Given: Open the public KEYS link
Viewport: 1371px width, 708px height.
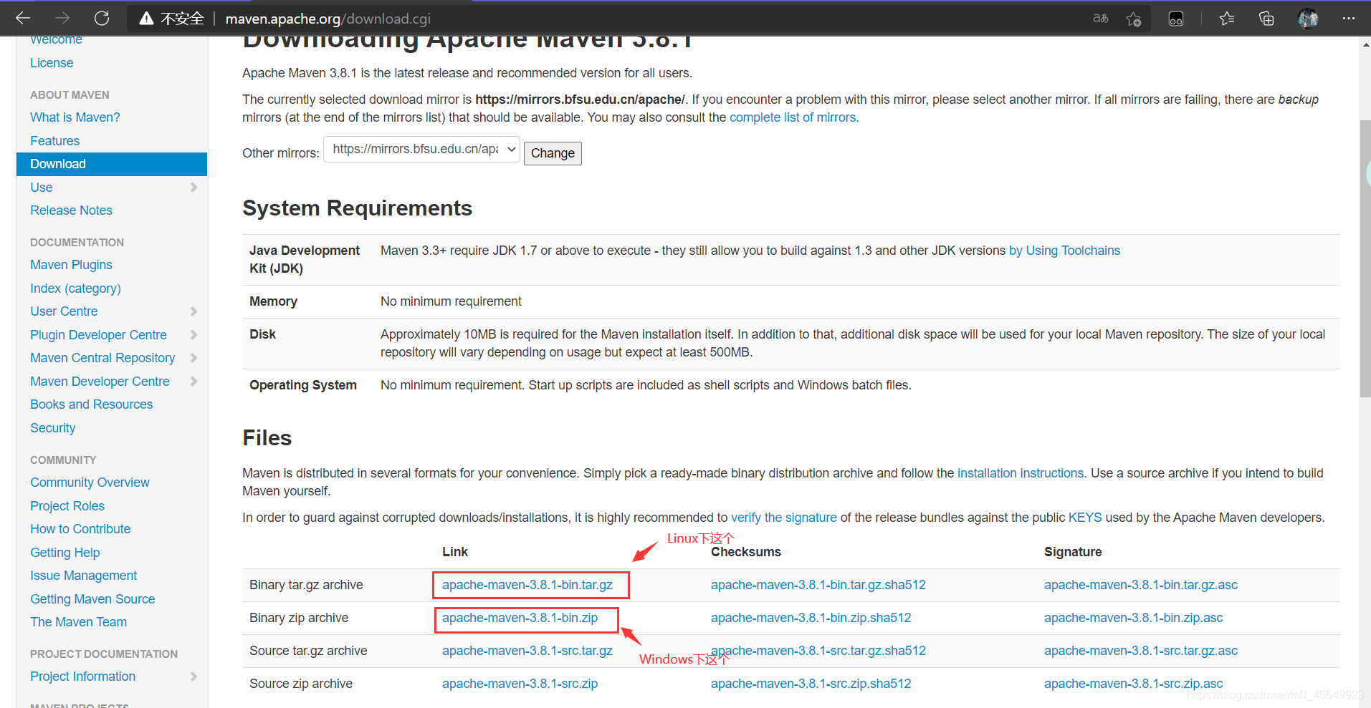Looking at the screenshot, I should (x=1085, y=518).
